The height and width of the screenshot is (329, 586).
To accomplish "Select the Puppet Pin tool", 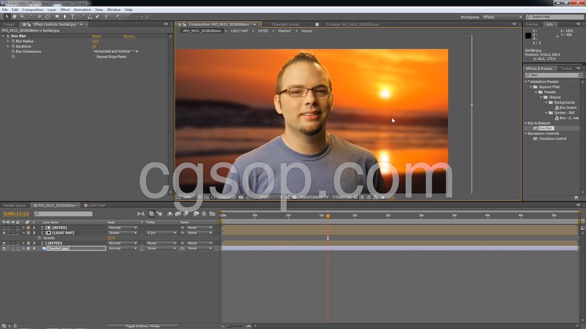I will [x=118, y=17].
